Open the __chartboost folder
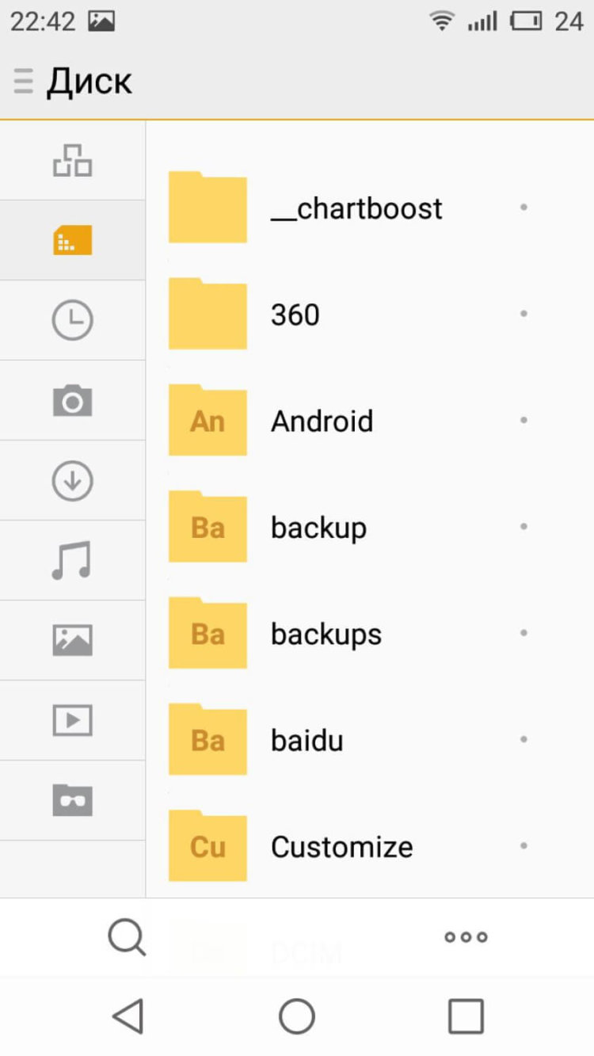594x1056 pixels. 356,208
